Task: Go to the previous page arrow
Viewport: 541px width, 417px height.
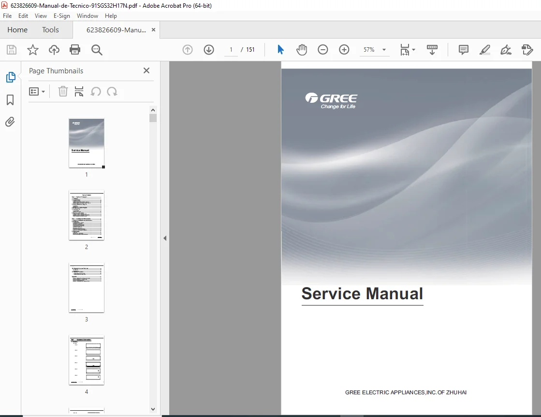Action: tap(188, 50)
